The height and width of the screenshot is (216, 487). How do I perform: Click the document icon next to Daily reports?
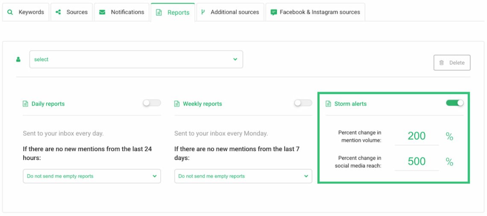pos(26,104)
